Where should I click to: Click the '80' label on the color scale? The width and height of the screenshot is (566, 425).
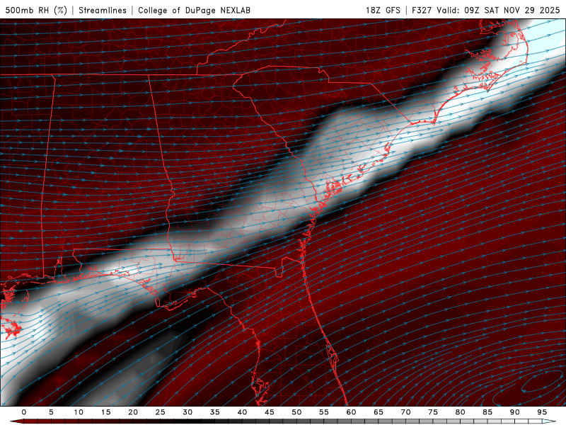point(460,412)
